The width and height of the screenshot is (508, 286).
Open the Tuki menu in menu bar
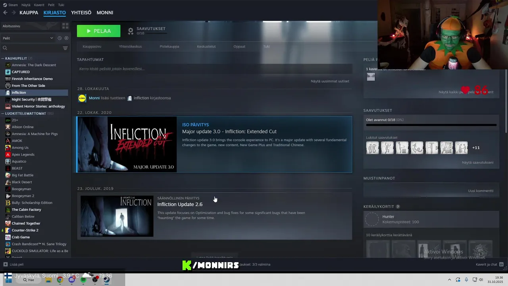61,5
